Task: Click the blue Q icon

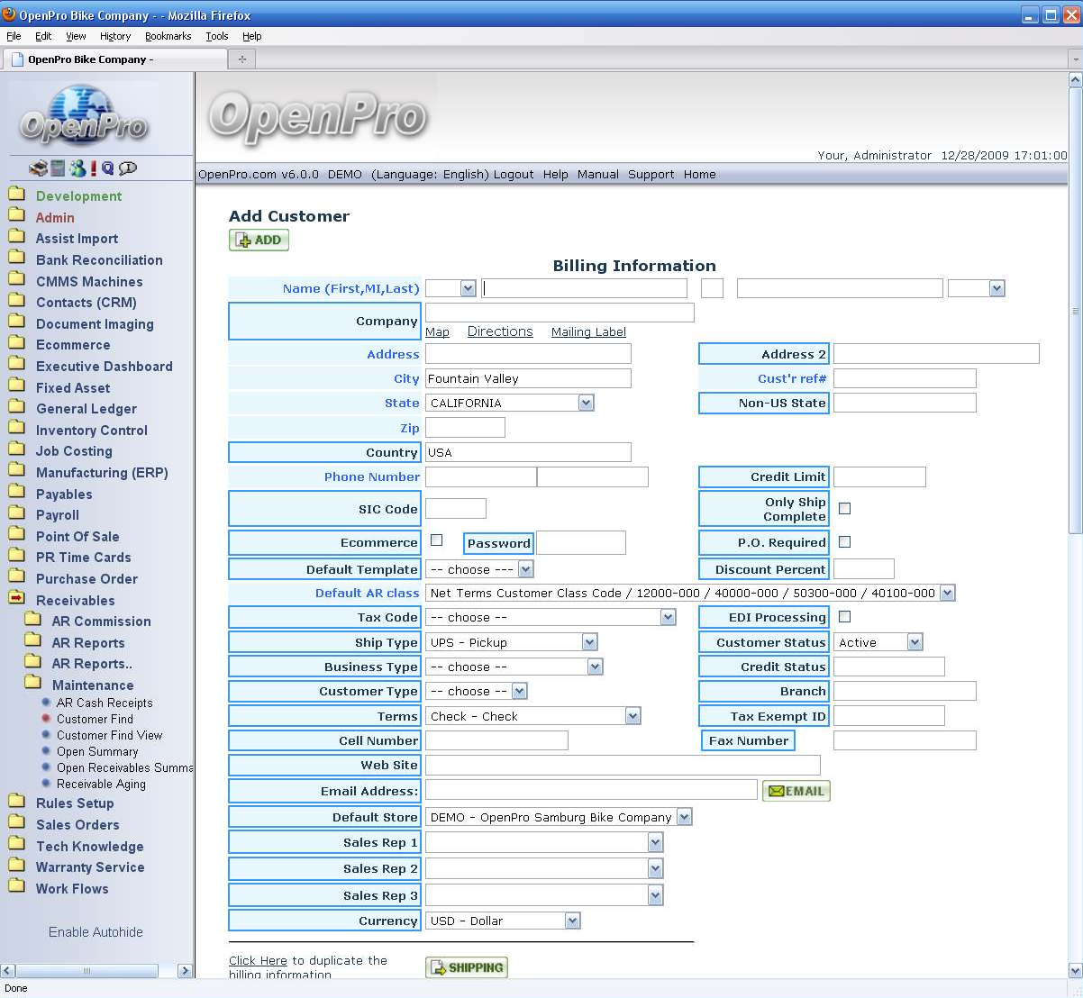Action: coord(108,168)
